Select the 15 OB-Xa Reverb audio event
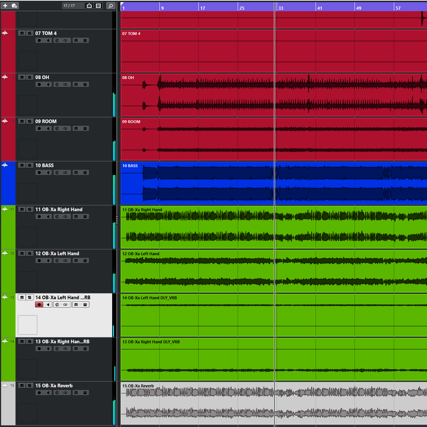The height and width of the screenshot is (427, 427). [x=274, y=403]
